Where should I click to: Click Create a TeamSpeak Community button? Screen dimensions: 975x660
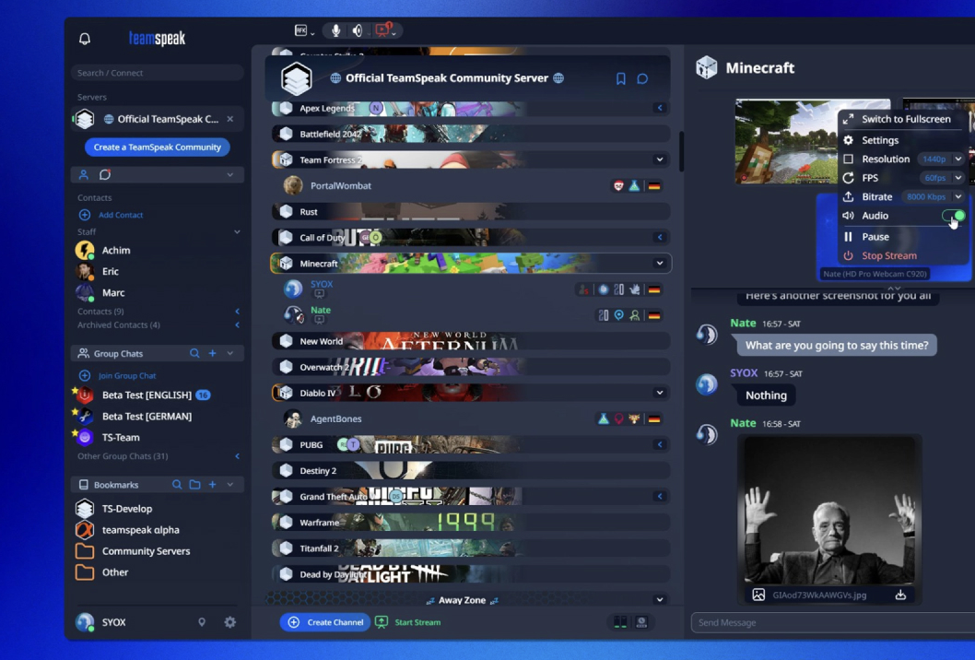[158, 147]
